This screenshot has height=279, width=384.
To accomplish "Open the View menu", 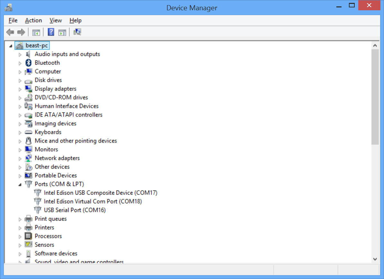I will (56, 21).
